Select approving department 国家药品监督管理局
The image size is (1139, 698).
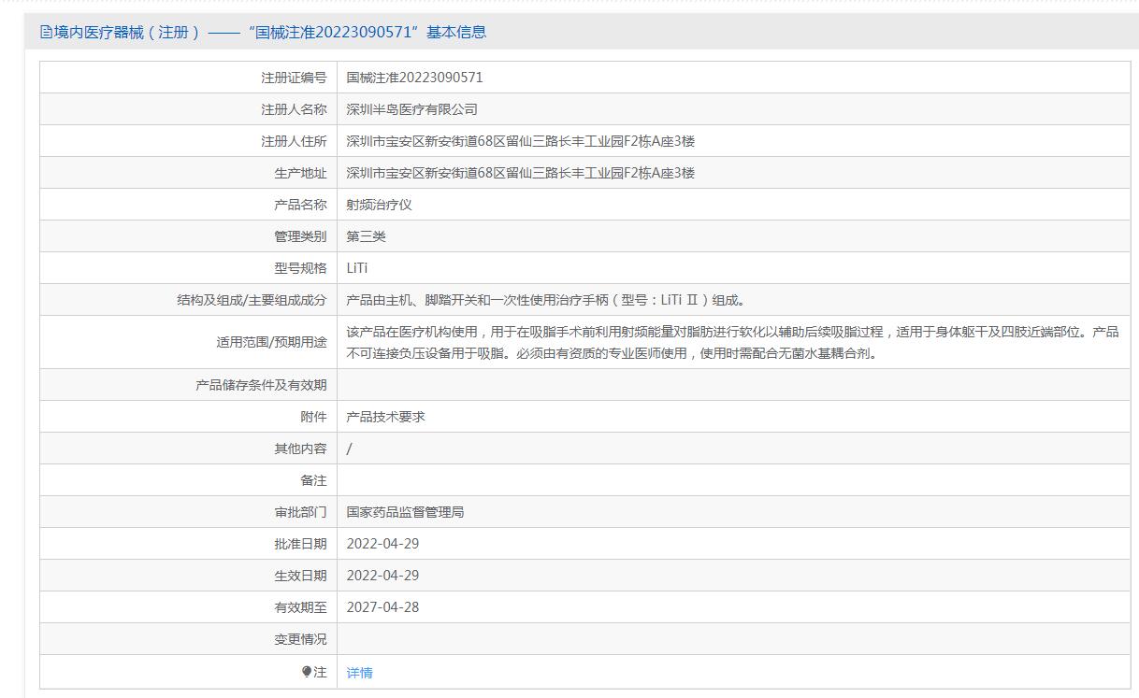click(x=405, y=512)
